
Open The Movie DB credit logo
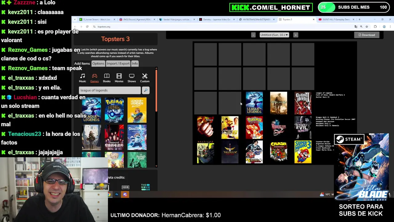[145, 187]
